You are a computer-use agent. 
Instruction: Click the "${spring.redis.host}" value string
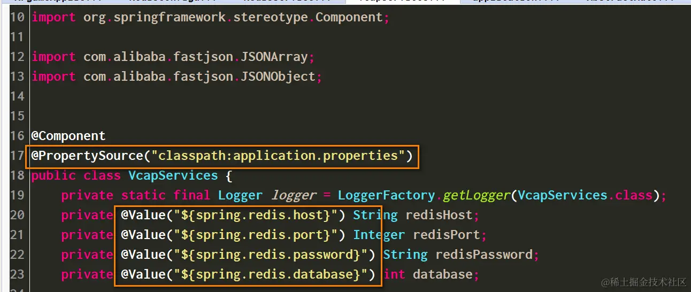tap(256, 216)
